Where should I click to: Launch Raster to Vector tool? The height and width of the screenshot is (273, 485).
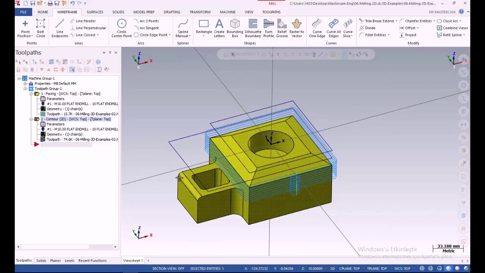point(297,28)
